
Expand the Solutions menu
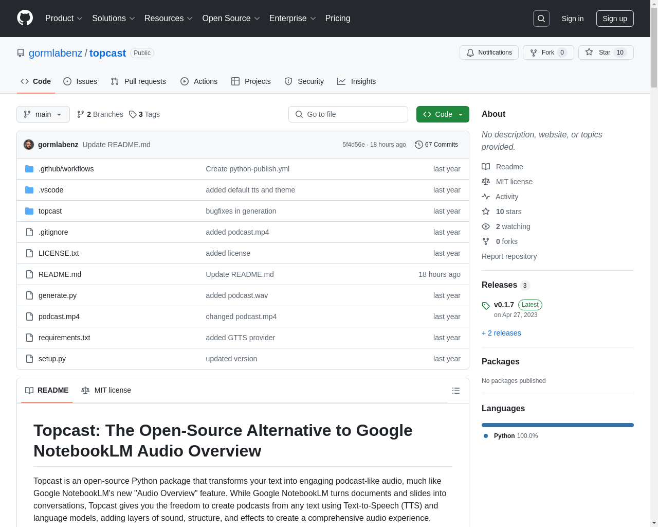(113, 18)
